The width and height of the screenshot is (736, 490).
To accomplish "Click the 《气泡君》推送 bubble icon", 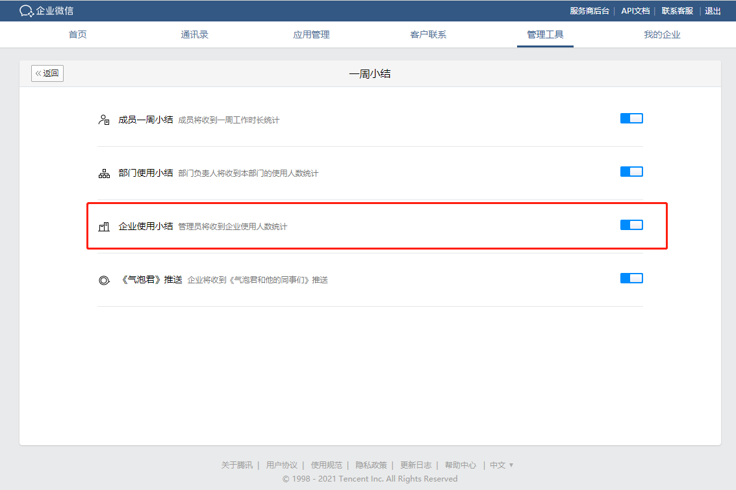I will [104, 281].
